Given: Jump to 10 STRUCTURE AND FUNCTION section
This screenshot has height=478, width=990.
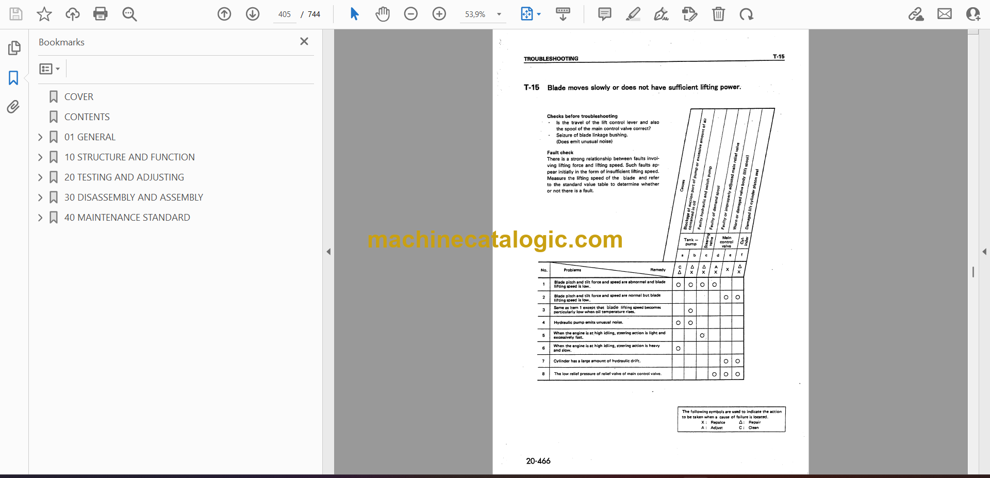Looking at the screenshot, I should [x=129, y=157].
